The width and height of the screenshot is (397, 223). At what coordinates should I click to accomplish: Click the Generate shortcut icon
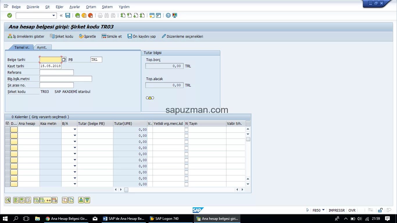tap(158, 15)
